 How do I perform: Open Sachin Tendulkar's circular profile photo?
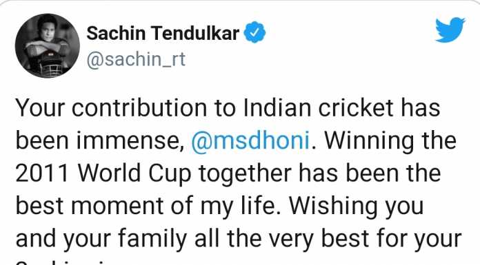(x=48, y=45)
